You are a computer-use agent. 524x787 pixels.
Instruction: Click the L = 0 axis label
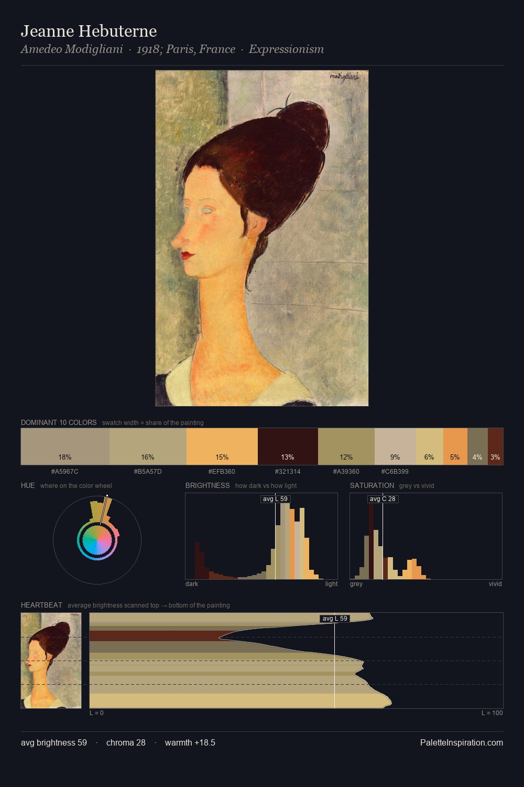pos(96,713)
